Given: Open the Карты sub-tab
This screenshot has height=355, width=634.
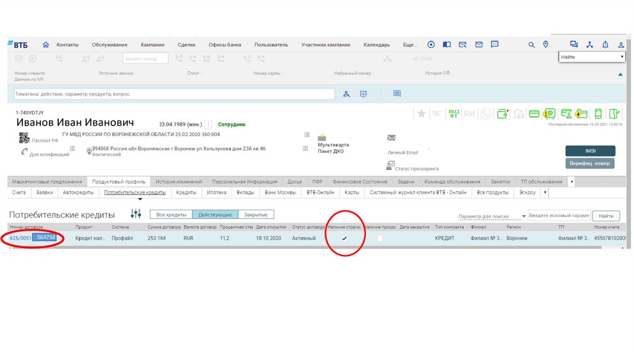Looking at the screenshot, I should [x=352, y=192].
